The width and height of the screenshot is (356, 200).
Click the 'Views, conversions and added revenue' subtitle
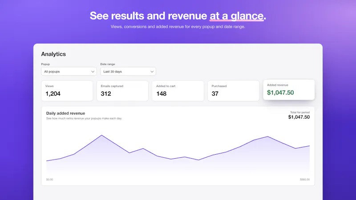pos(178,27)
